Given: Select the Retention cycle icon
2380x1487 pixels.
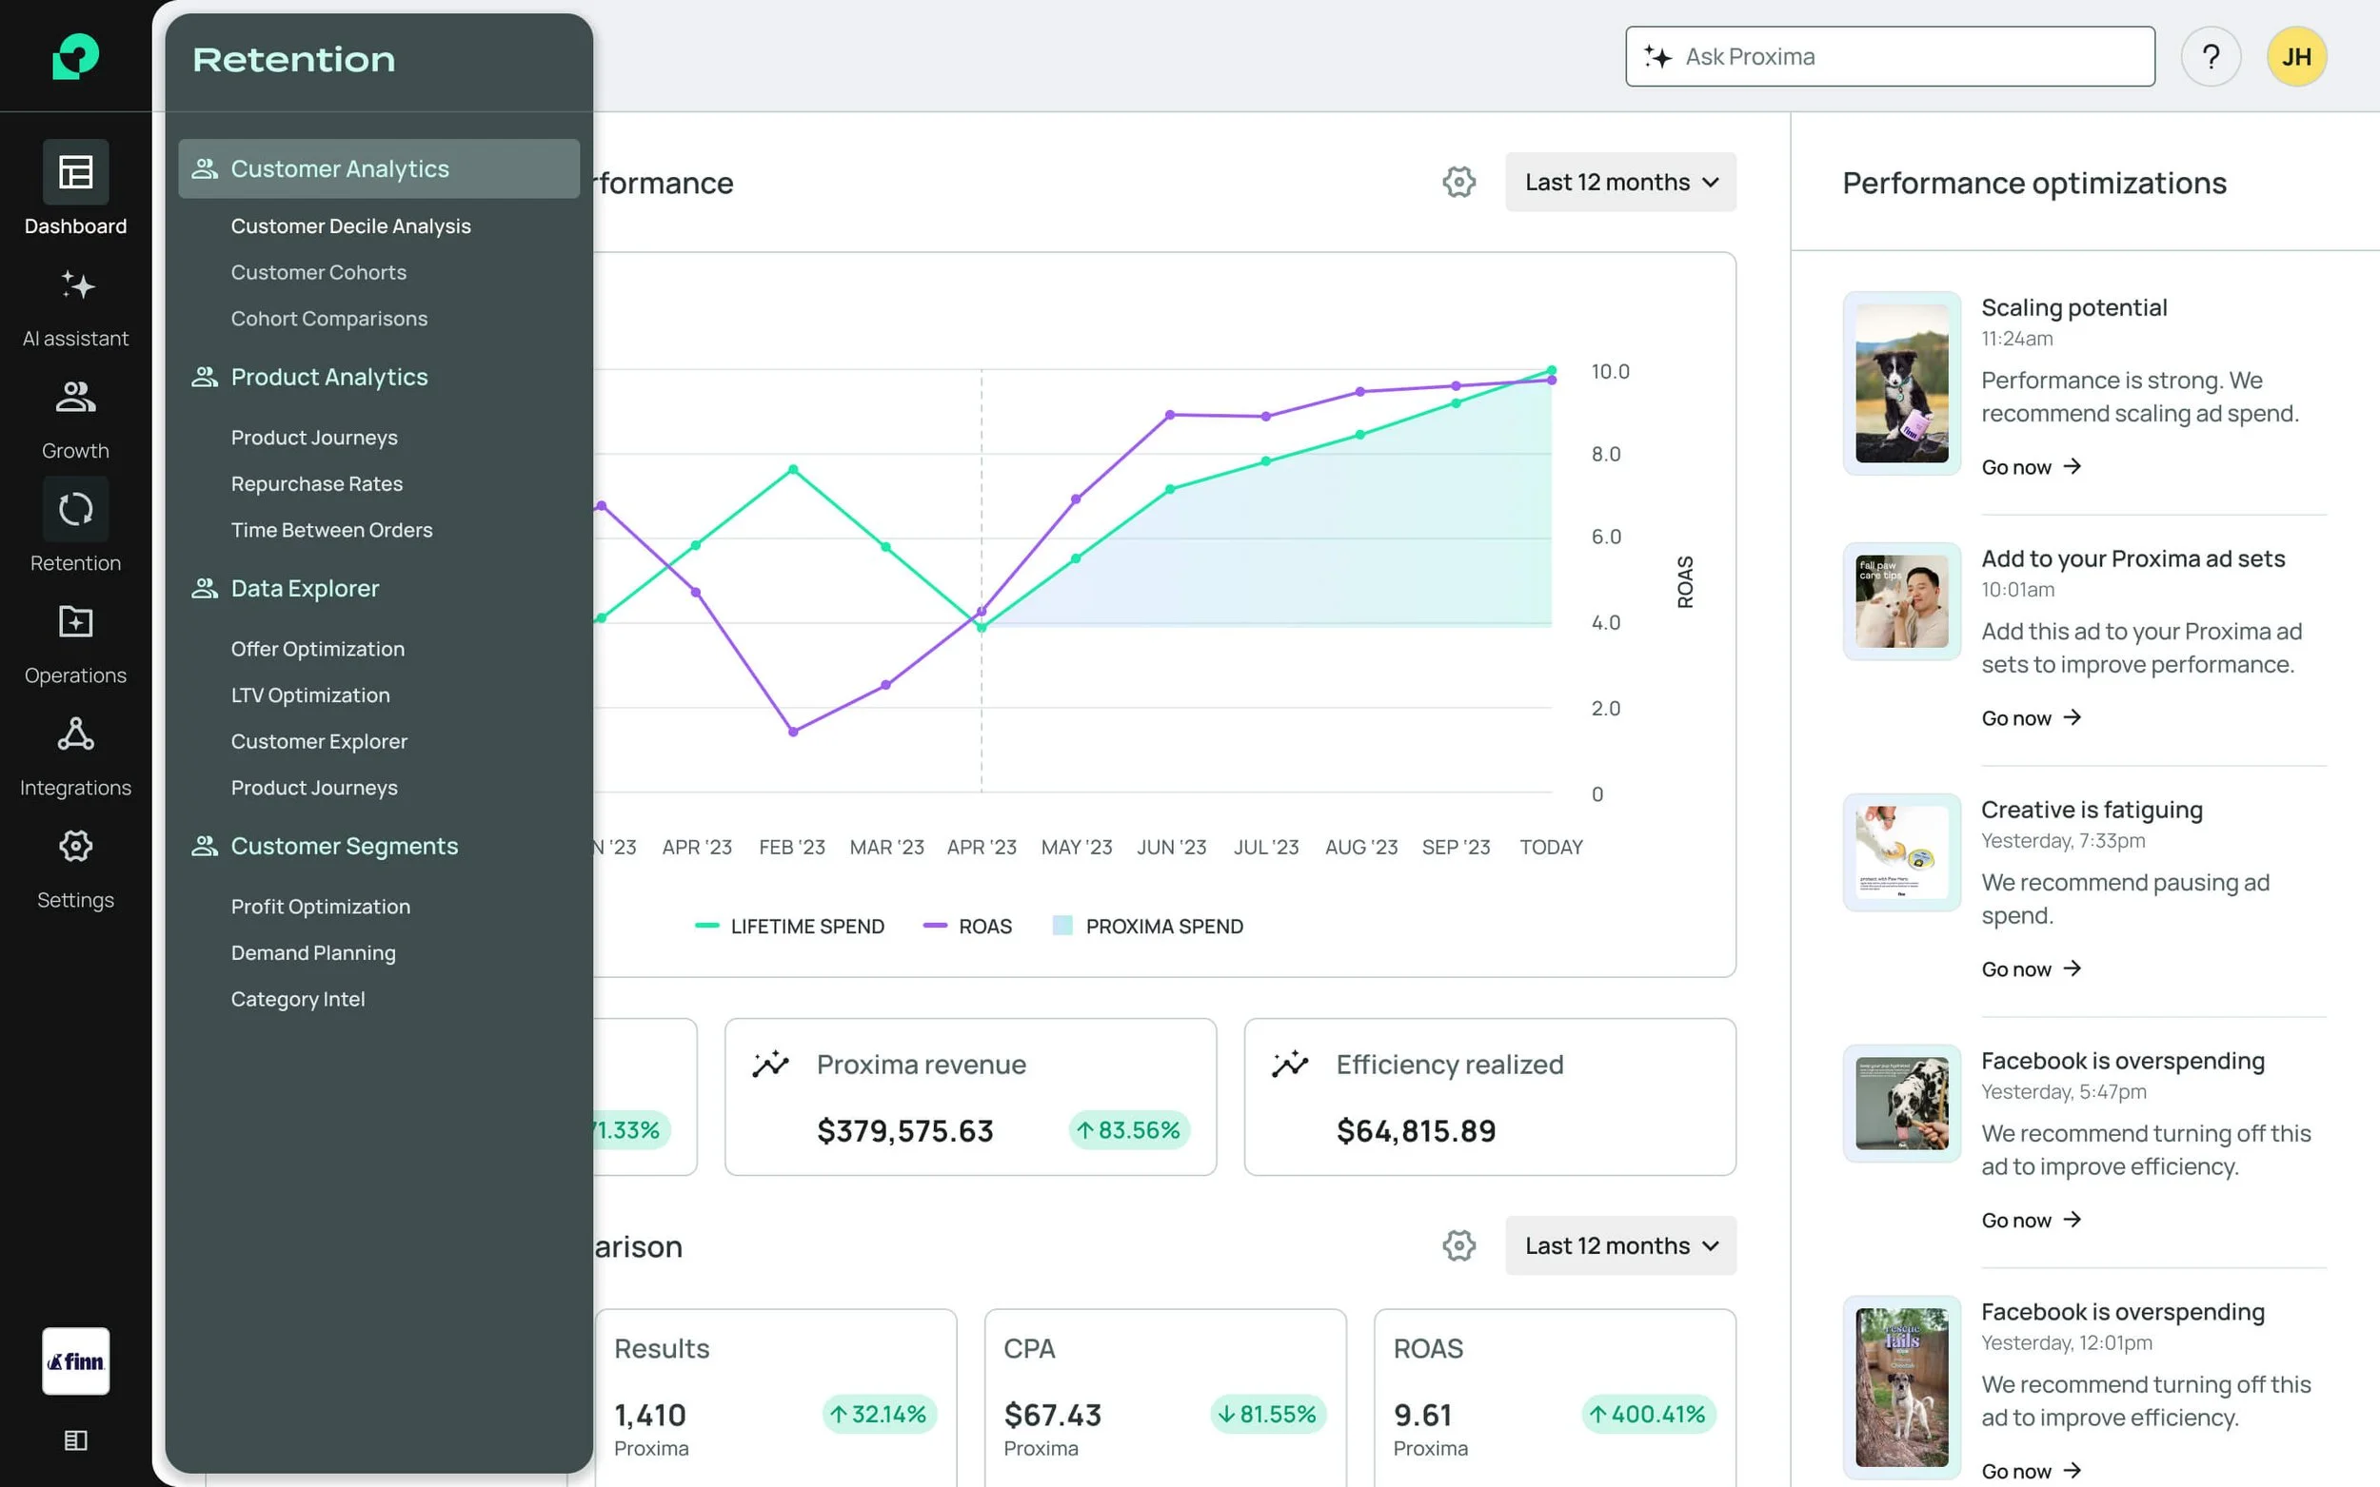Looking at the screenshot, I should (x=75, y=509).
